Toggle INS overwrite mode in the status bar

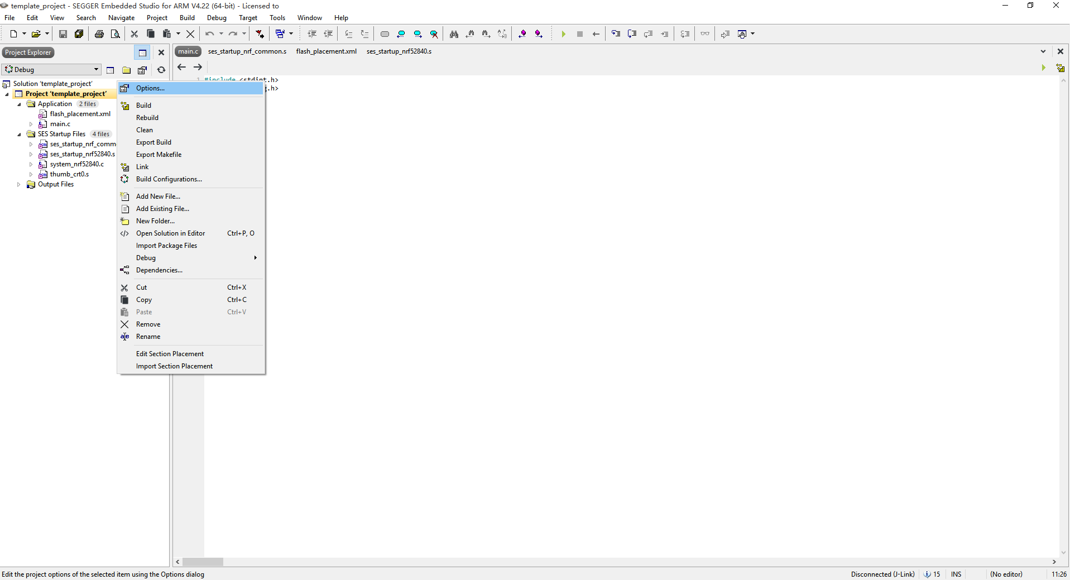click(956, 574)
